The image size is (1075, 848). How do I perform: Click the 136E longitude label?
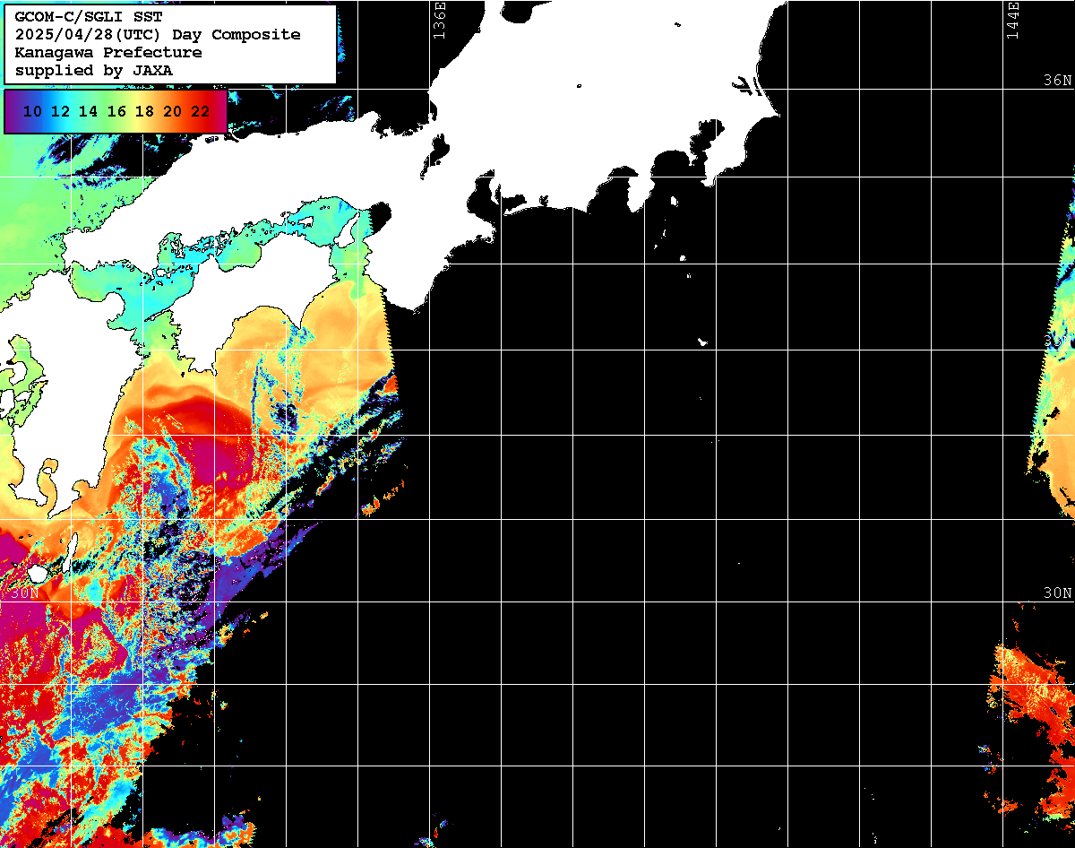tap(439, 20)
